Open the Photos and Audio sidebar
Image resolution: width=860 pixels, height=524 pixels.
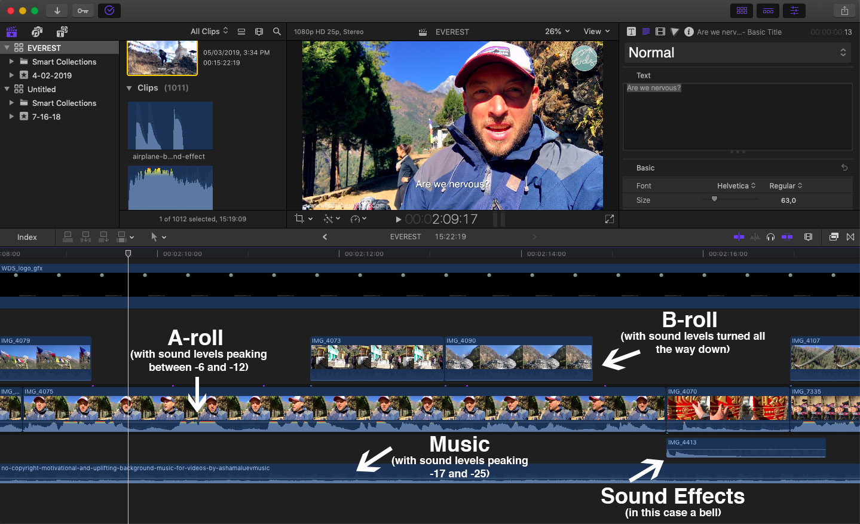[37, 32]
